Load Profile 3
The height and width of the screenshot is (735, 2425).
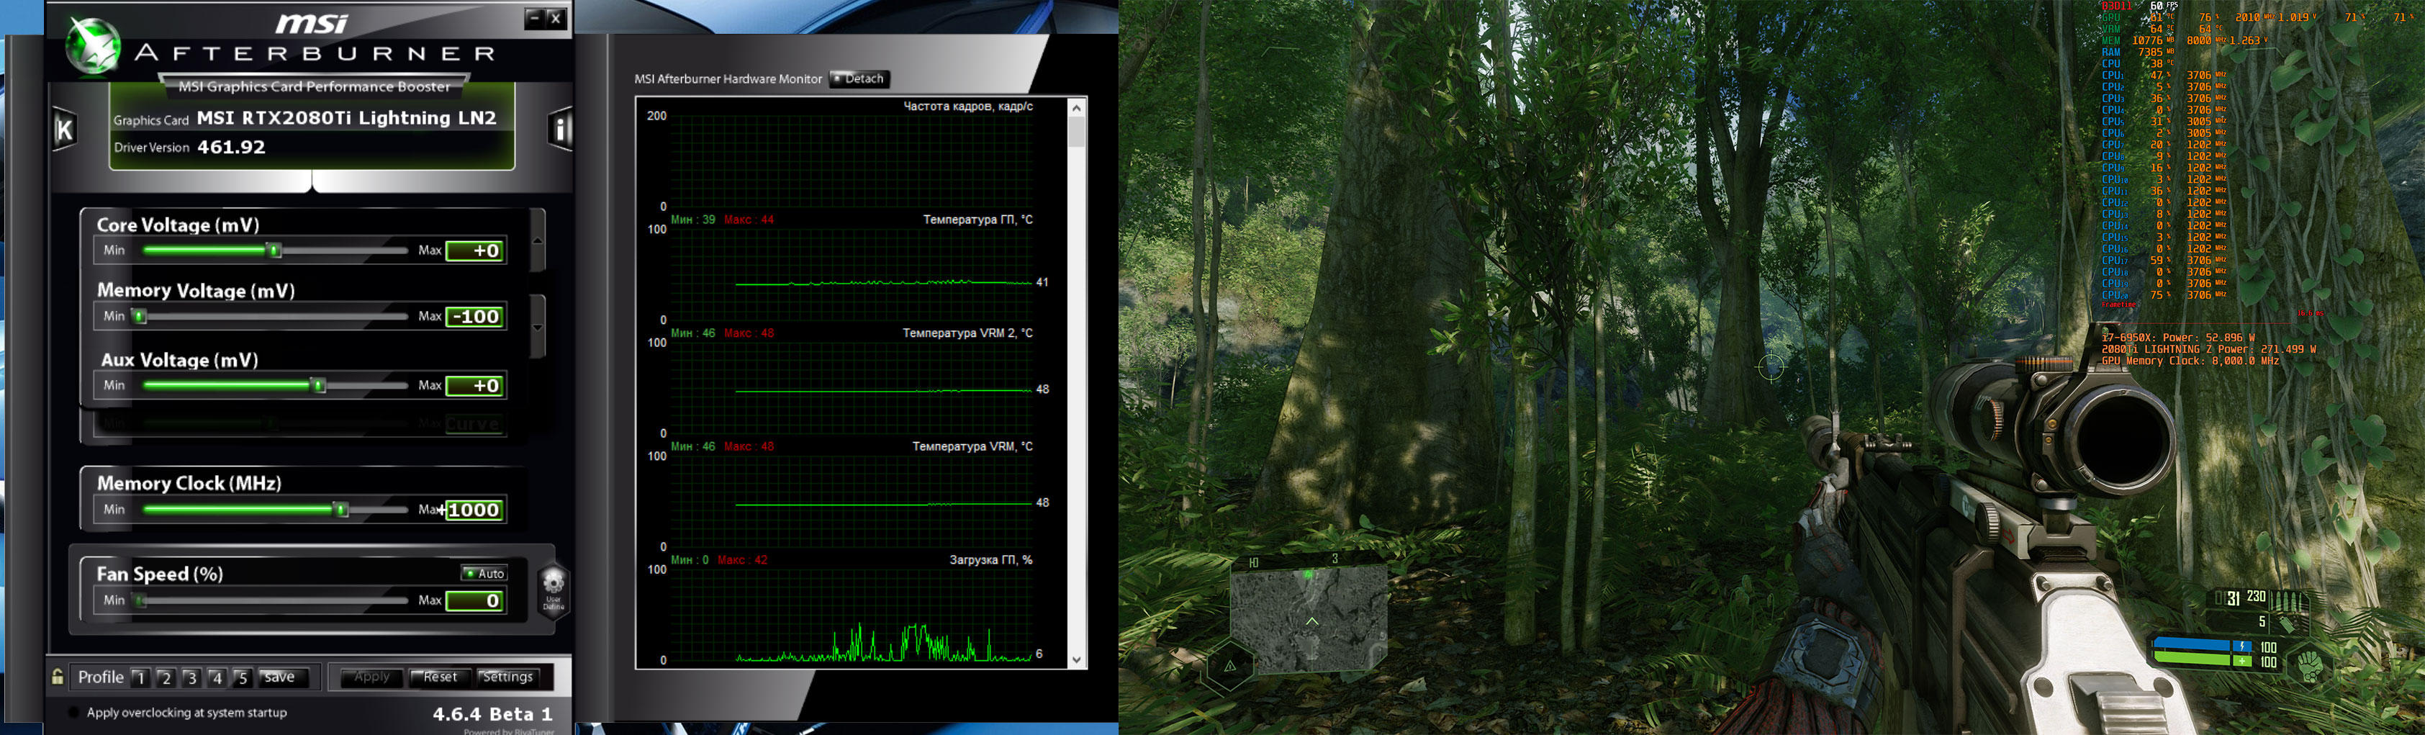[191, 677]
